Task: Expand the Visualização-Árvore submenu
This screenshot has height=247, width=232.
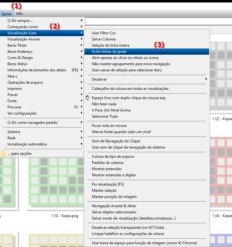Action: [42, 39]
